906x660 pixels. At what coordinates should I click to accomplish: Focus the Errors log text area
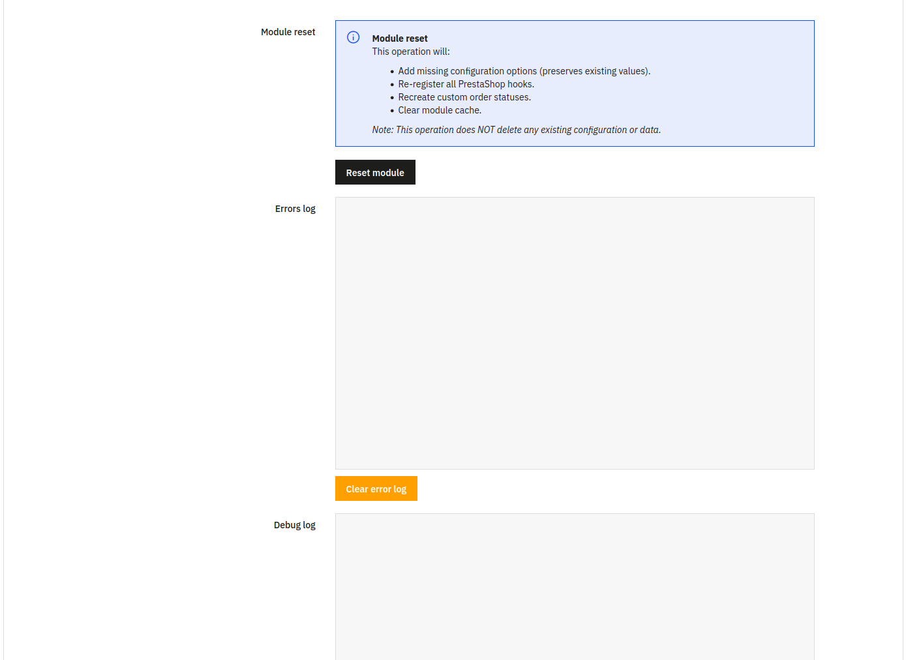click(574, 333)
